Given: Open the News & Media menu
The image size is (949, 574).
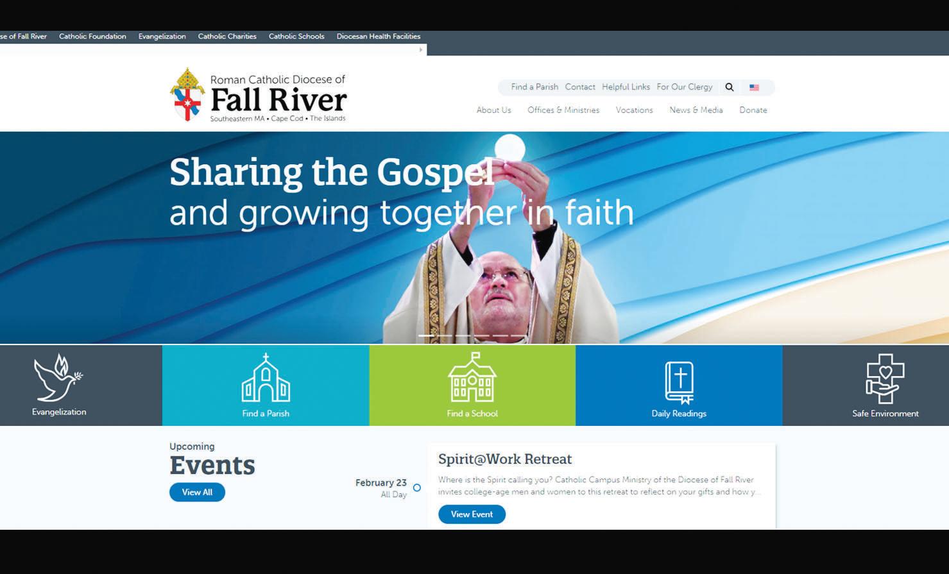Looking at the screenshot, I should 696,110.
